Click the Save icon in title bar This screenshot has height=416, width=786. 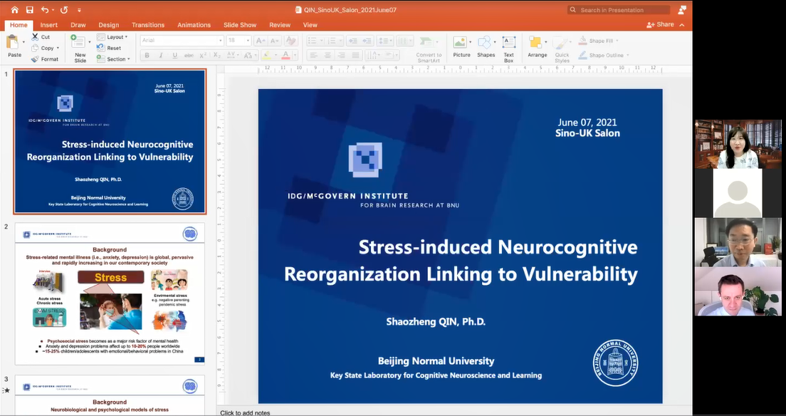pyautogui.click(x=29, y=10)
